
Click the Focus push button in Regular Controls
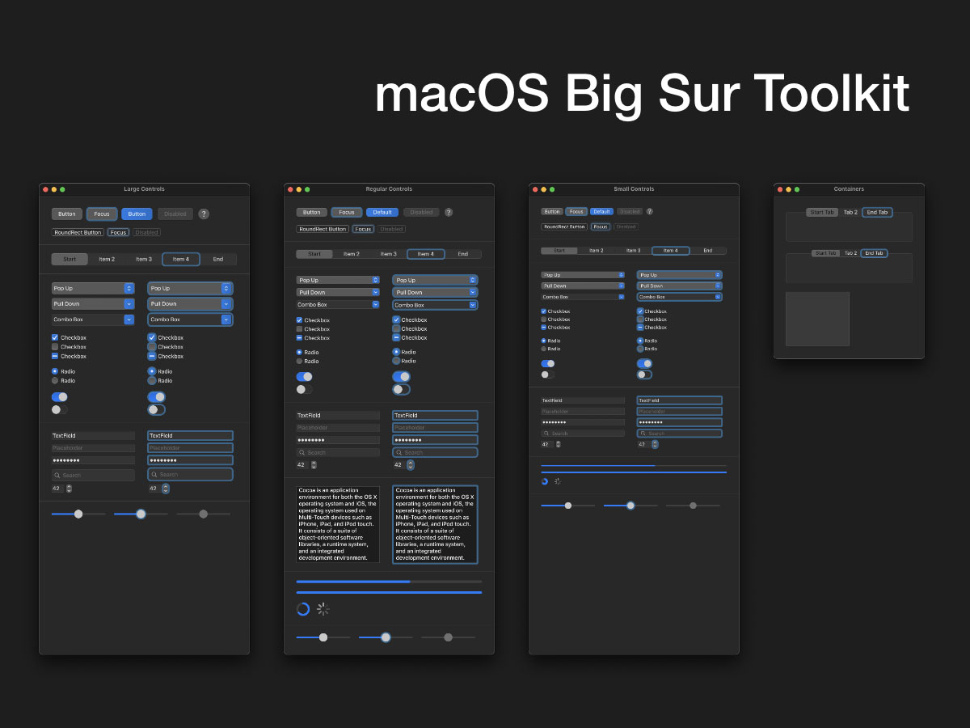tap(347, 212)
